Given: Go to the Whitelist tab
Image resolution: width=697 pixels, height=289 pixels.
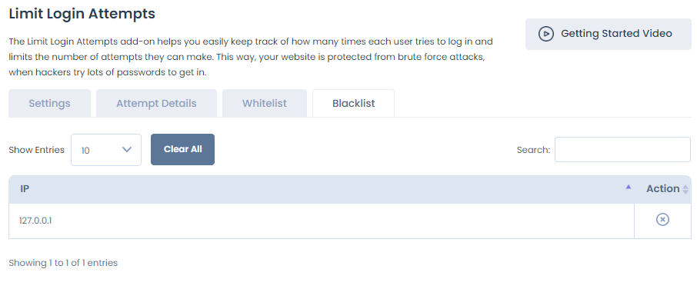Looking at the screenshot, I should (x=265, y=104).
